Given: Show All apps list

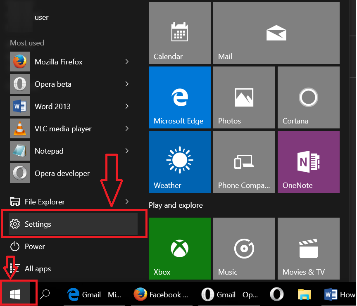Looking at the screenshot, I should click(38, 269).
